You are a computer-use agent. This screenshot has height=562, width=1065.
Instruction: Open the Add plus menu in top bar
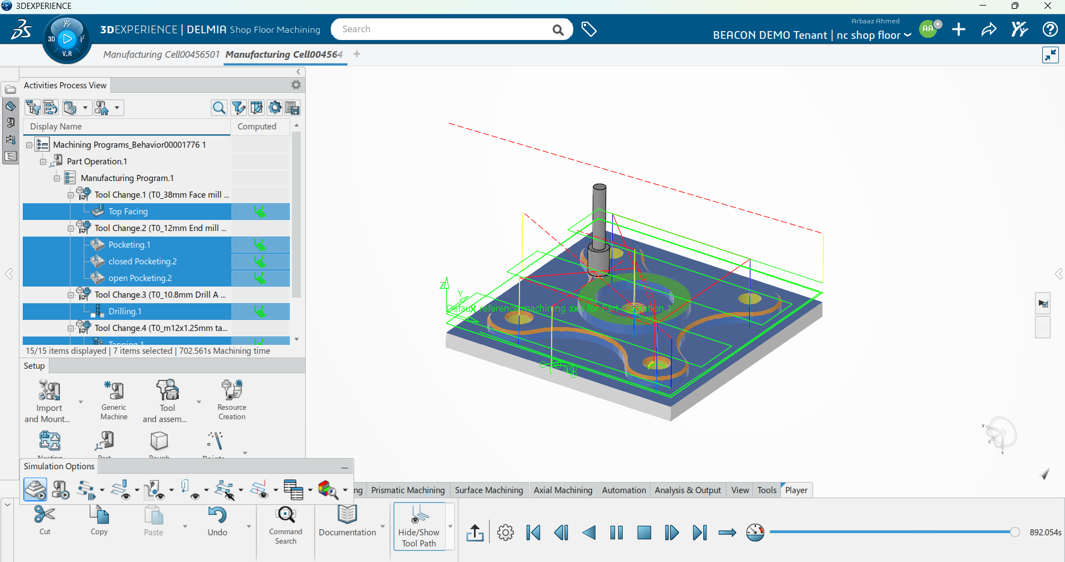tap(958, 29)
